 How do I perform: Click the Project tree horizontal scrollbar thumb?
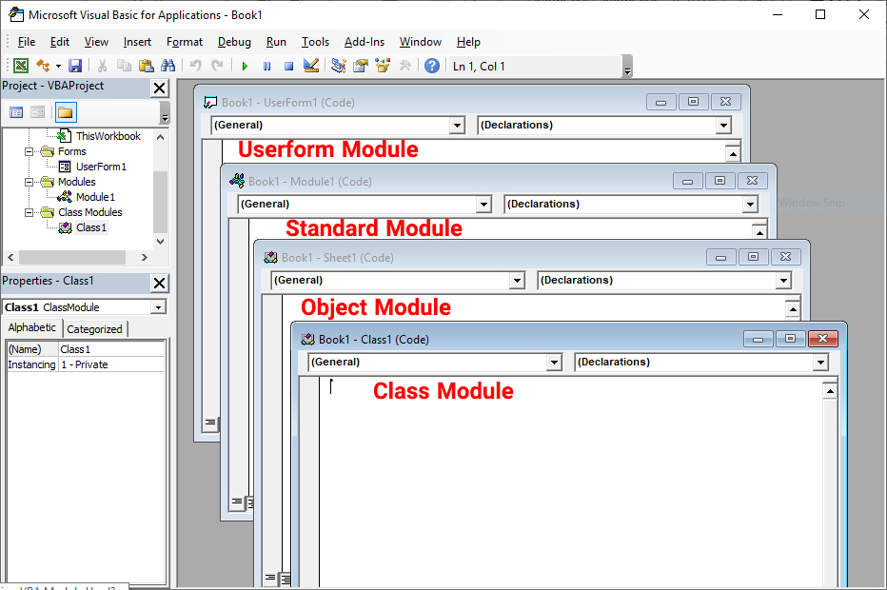click(71, 257)
